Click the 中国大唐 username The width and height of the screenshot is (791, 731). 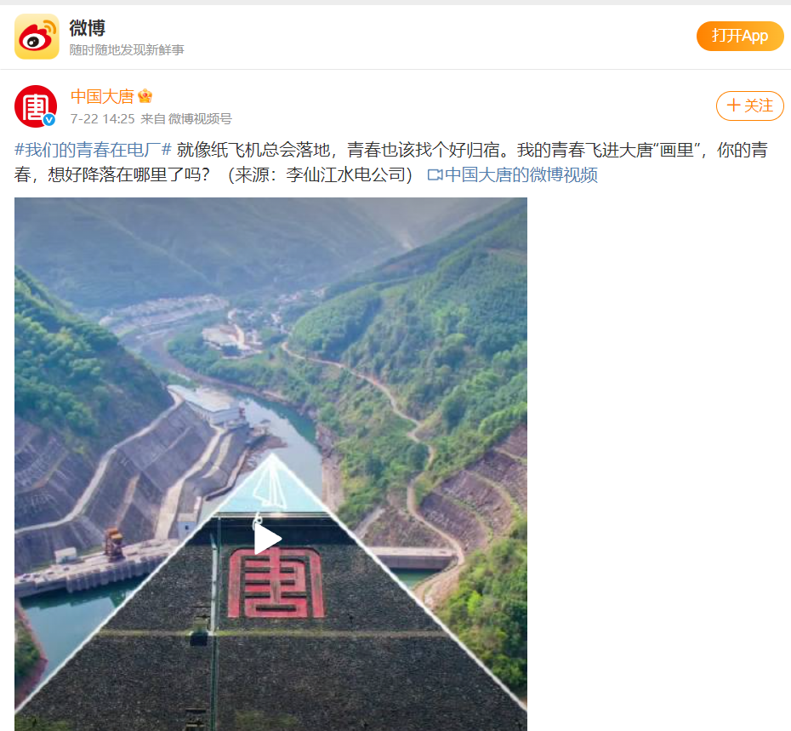coord(102,96)
